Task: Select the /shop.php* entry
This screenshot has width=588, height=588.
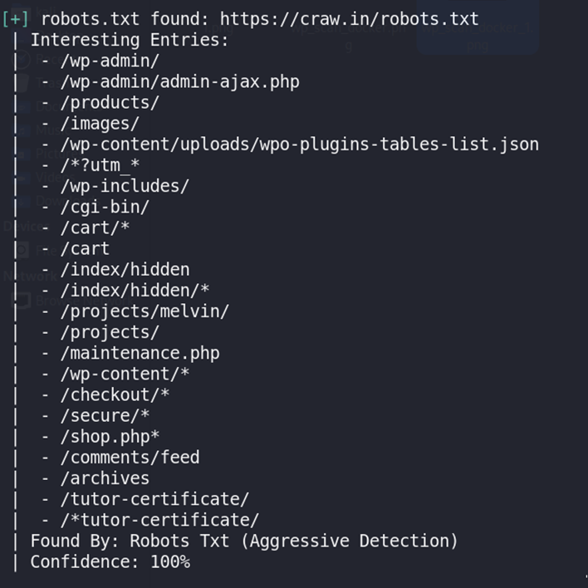Action: point(110,436)
